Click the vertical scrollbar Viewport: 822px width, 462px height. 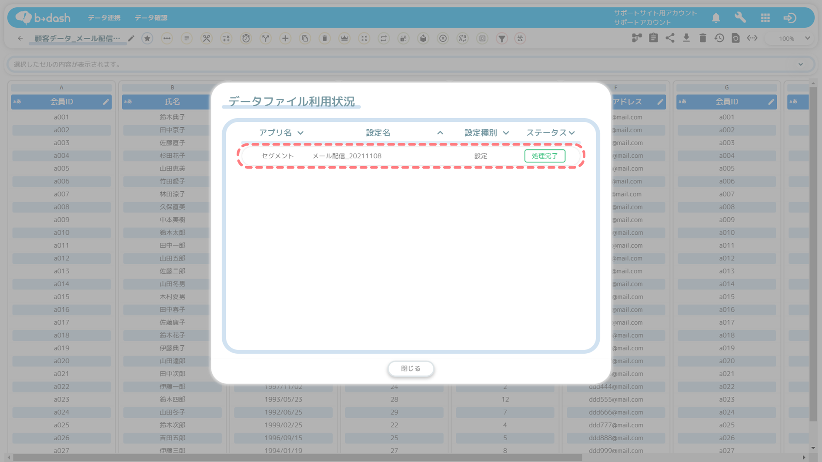click(813, 254)
